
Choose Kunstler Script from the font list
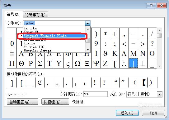pos(54,51)
